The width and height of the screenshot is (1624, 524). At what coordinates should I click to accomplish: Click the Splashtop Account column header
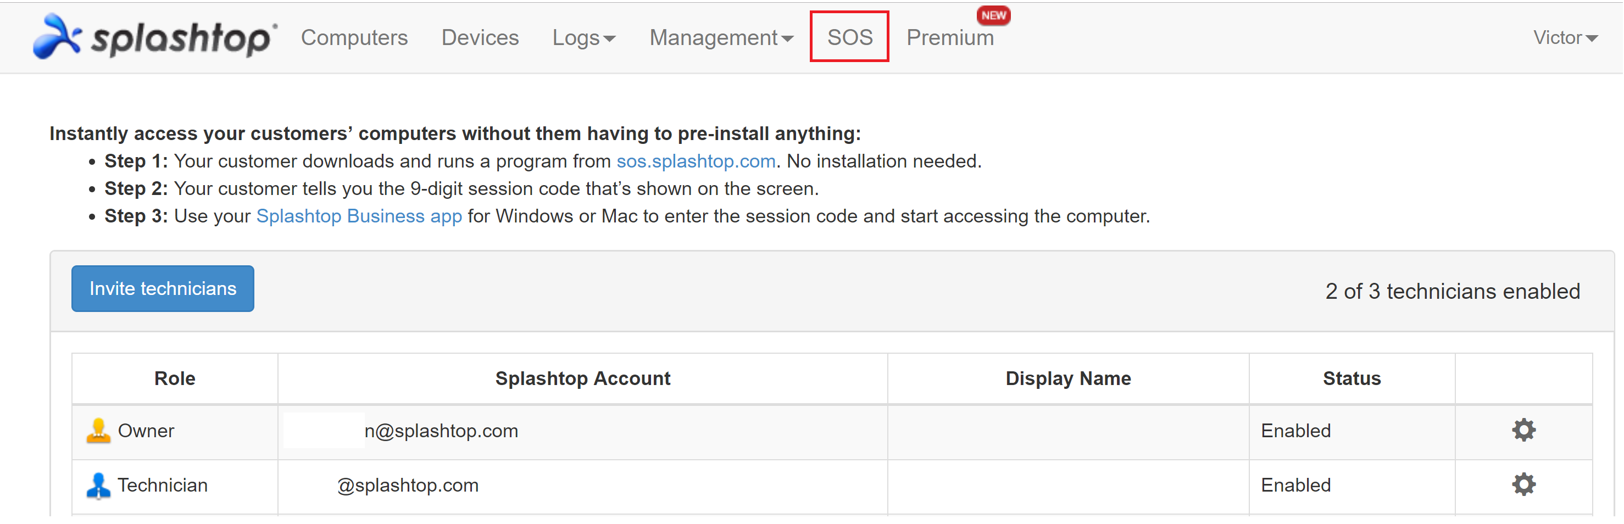tap(582, 378)
